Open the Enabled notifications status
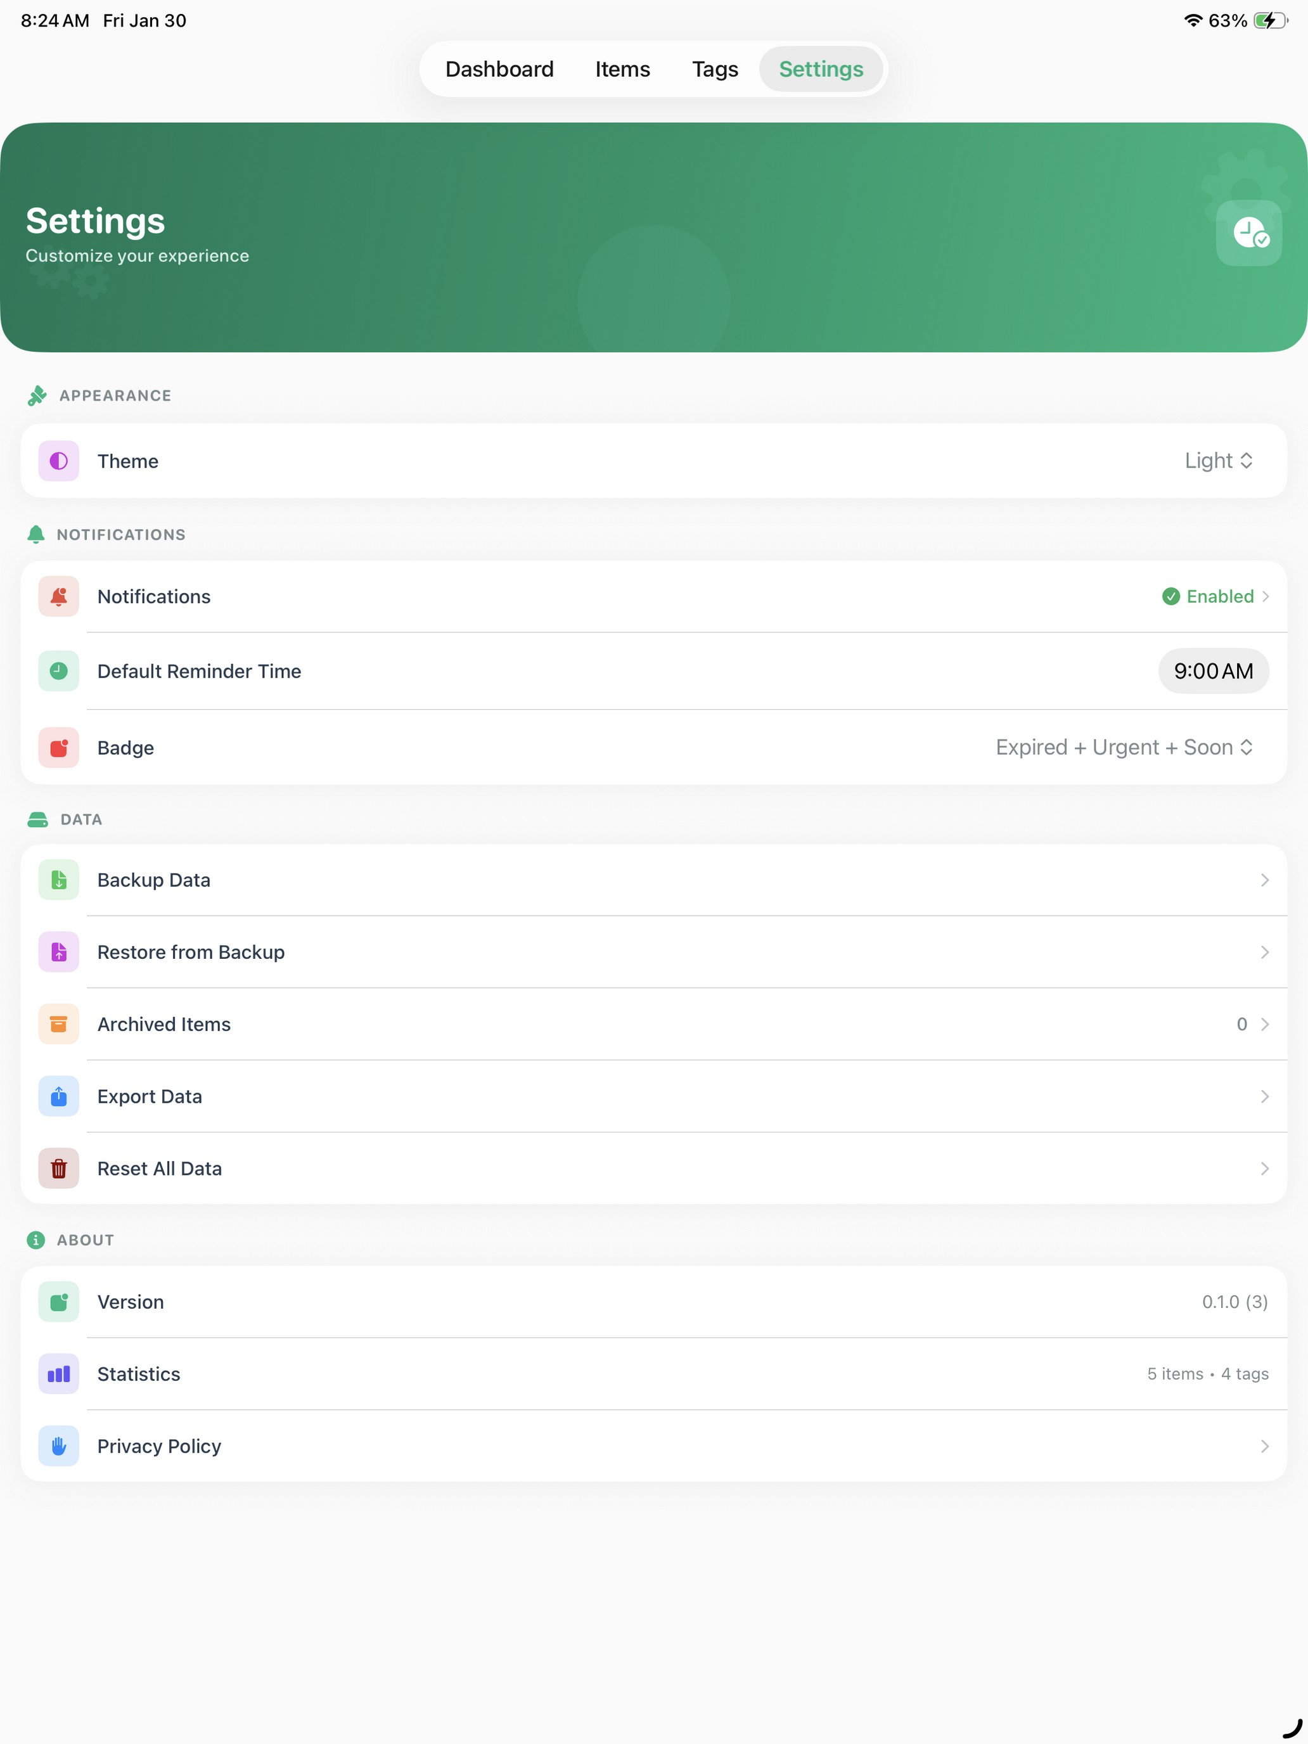 (1215, 596)
